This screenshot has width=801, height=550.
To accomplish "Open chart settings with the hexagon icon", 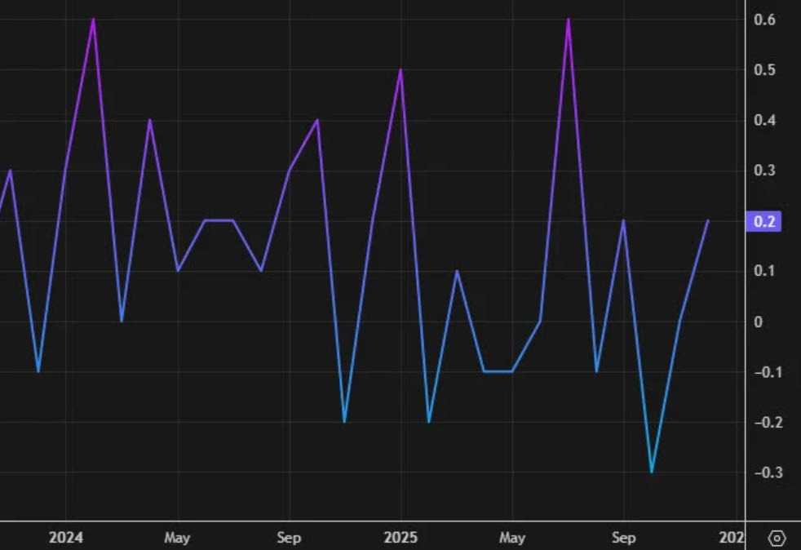I will click(x=777, y=539).
